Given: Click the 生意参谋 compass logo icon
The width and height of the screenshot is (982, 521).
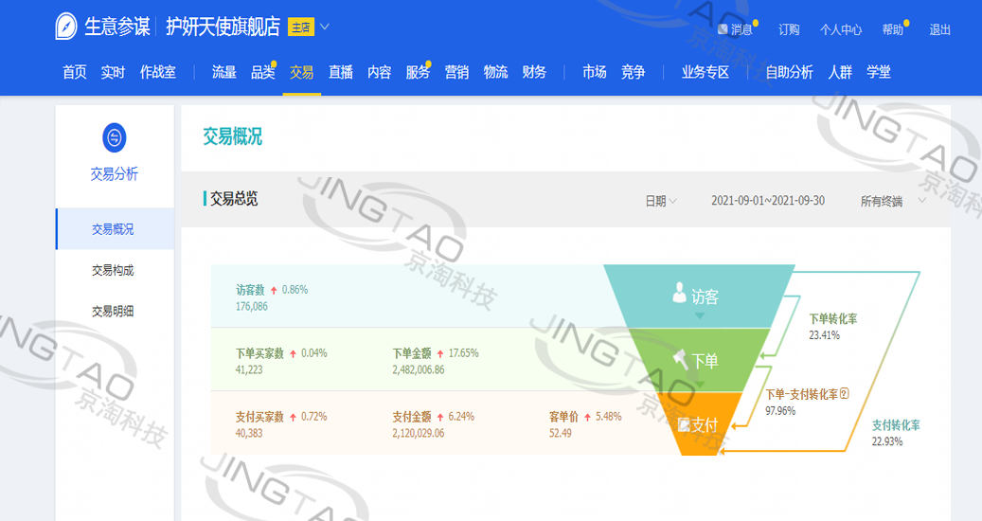Looking at the screenshot, I should click(x=66, y=27).
